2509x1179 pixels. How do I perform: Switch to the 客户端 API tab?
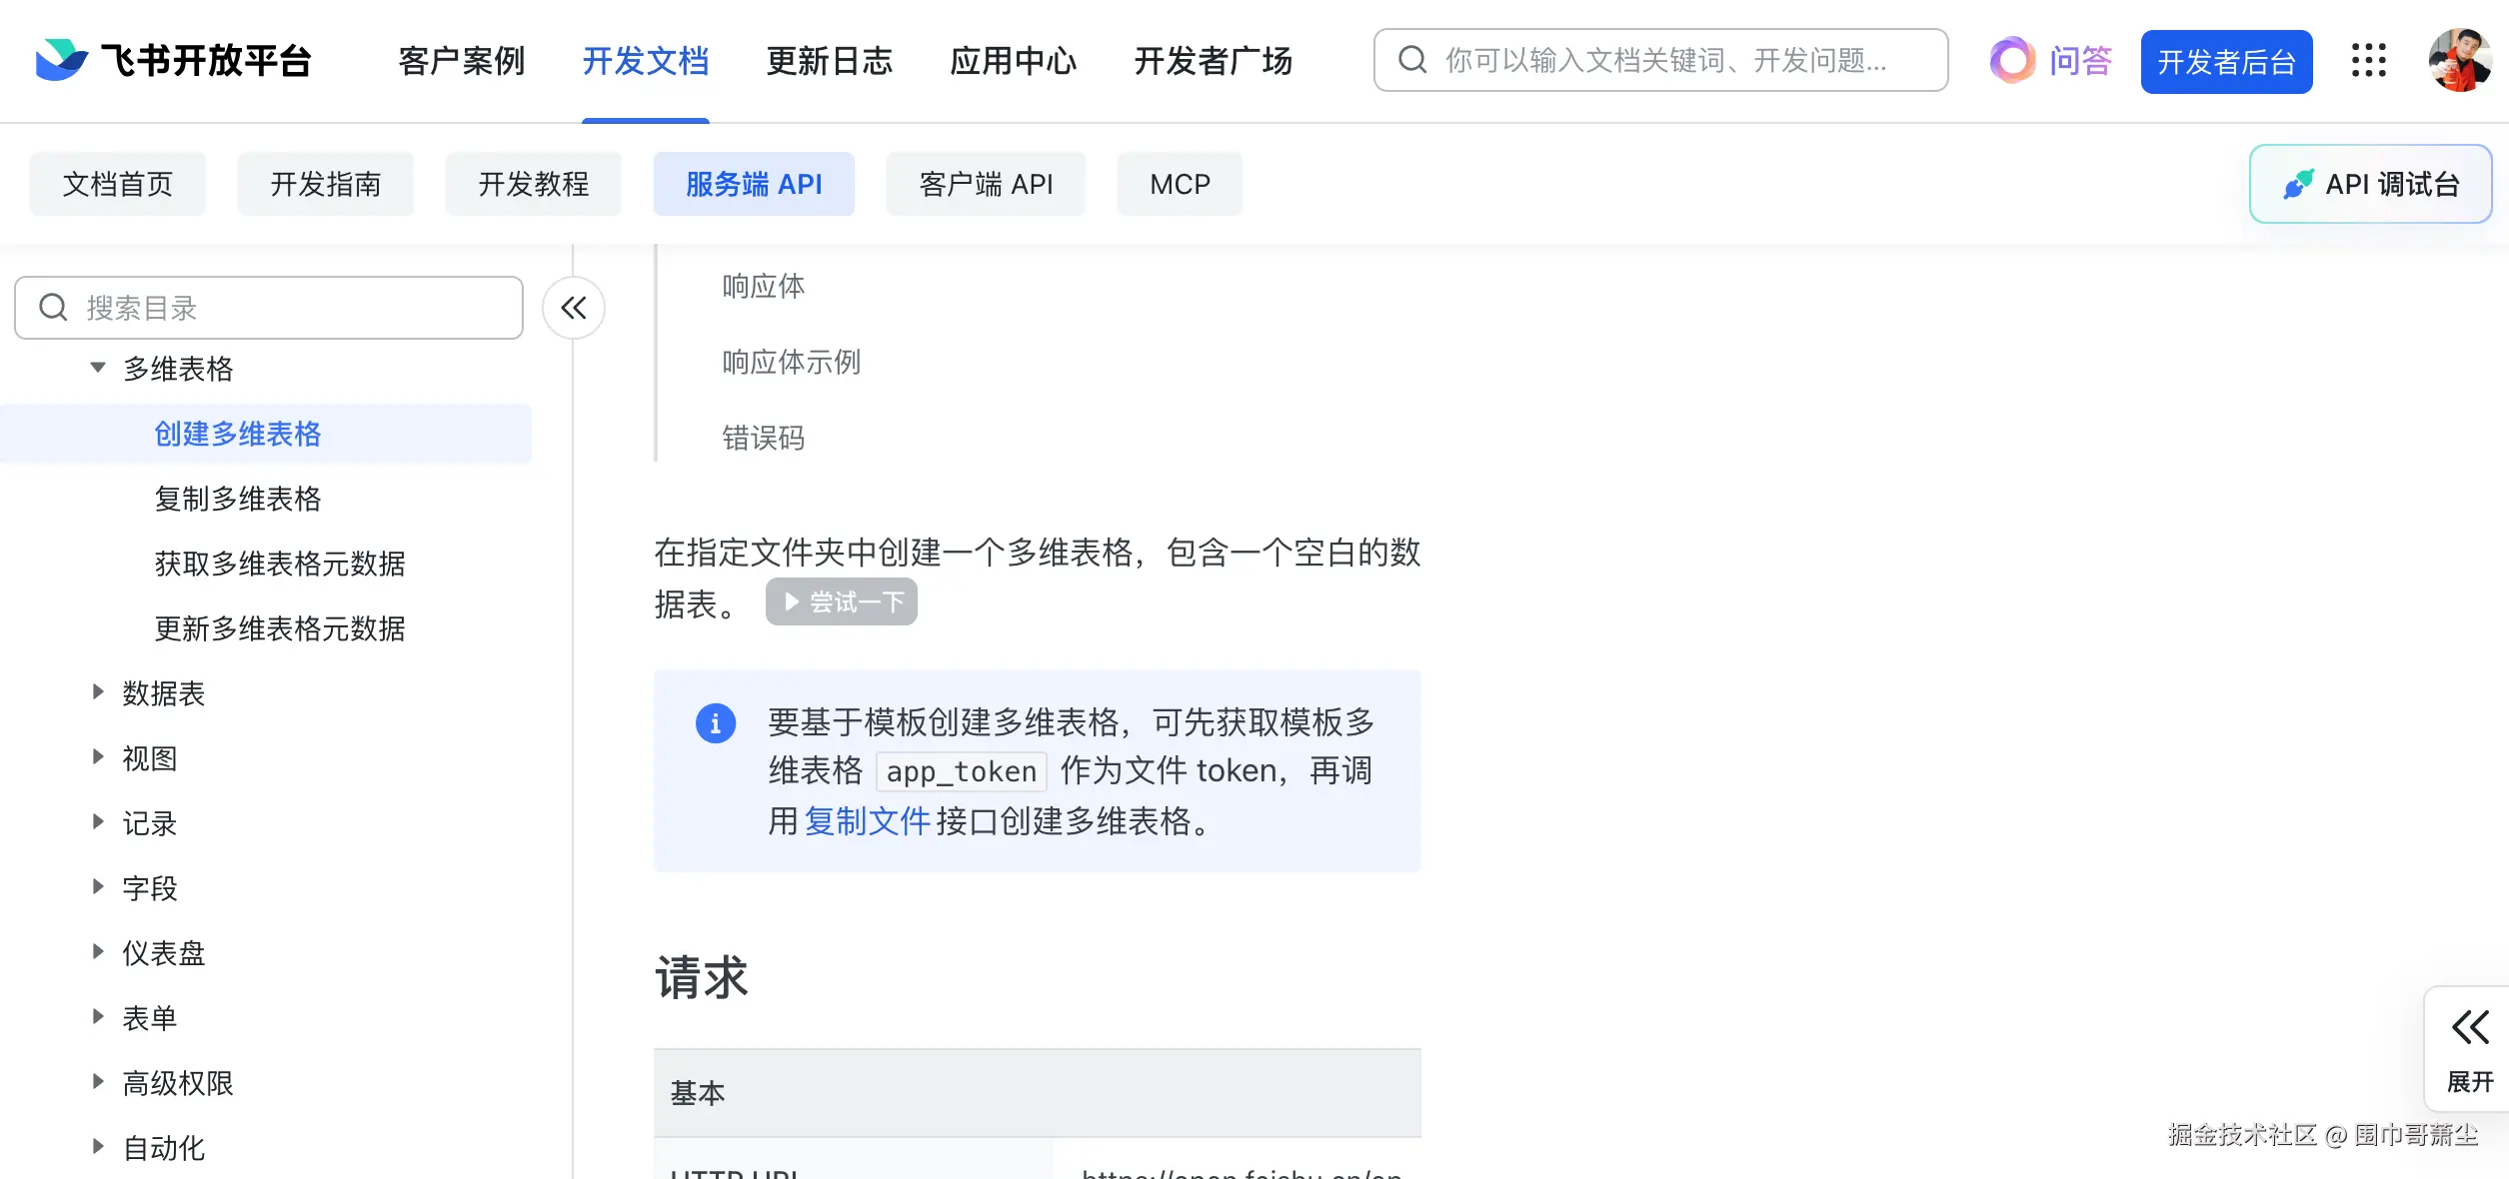985,183
